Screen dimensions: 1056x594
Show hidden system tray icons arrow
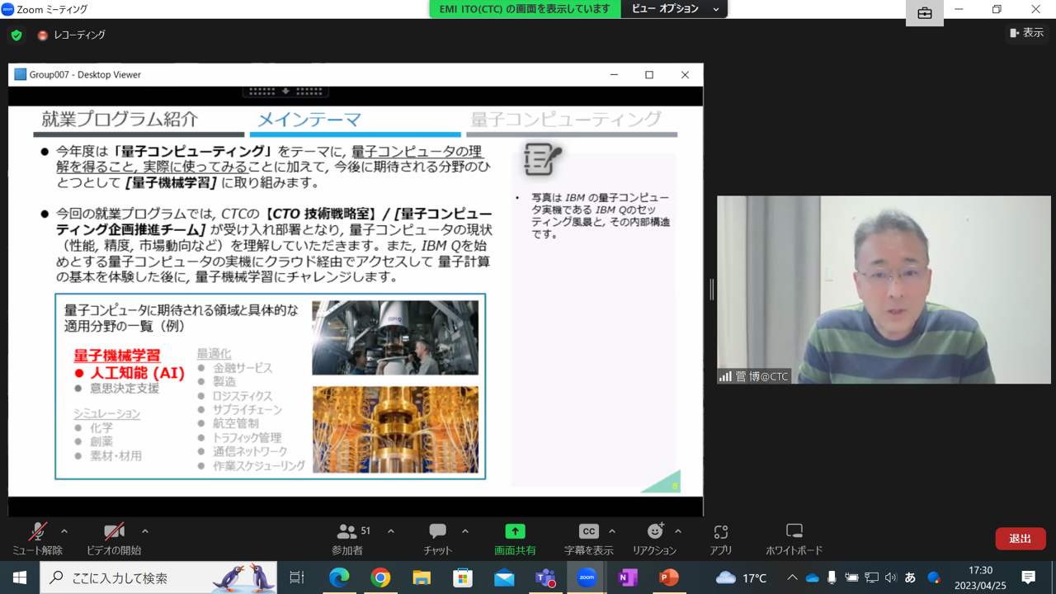(x=792, y=577)
